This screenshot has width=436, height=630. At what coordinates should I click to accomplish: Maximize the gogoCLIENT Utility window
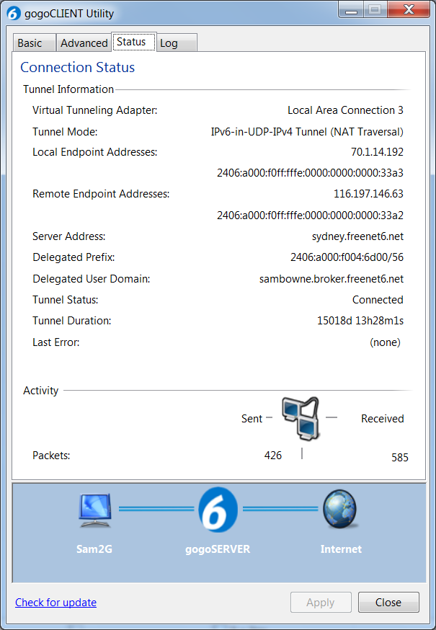375,9
